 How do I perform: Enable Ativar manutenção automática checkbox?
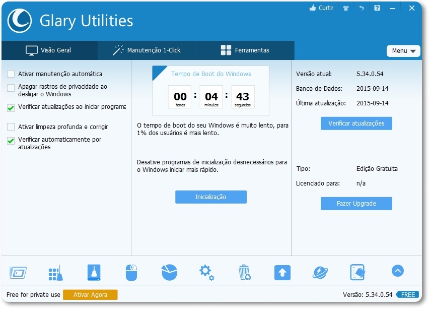[x=11, y=74]
